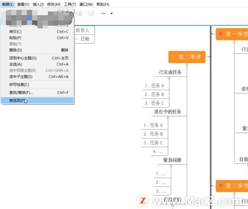The height and width of the screenshot is (209, 248).
Task: Expand the 日期 topic toggle
Action: (76, 39)
